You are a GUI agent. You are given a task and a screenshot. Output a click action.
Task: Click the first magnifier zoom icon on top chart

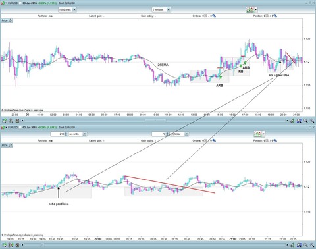pos(305,121)
